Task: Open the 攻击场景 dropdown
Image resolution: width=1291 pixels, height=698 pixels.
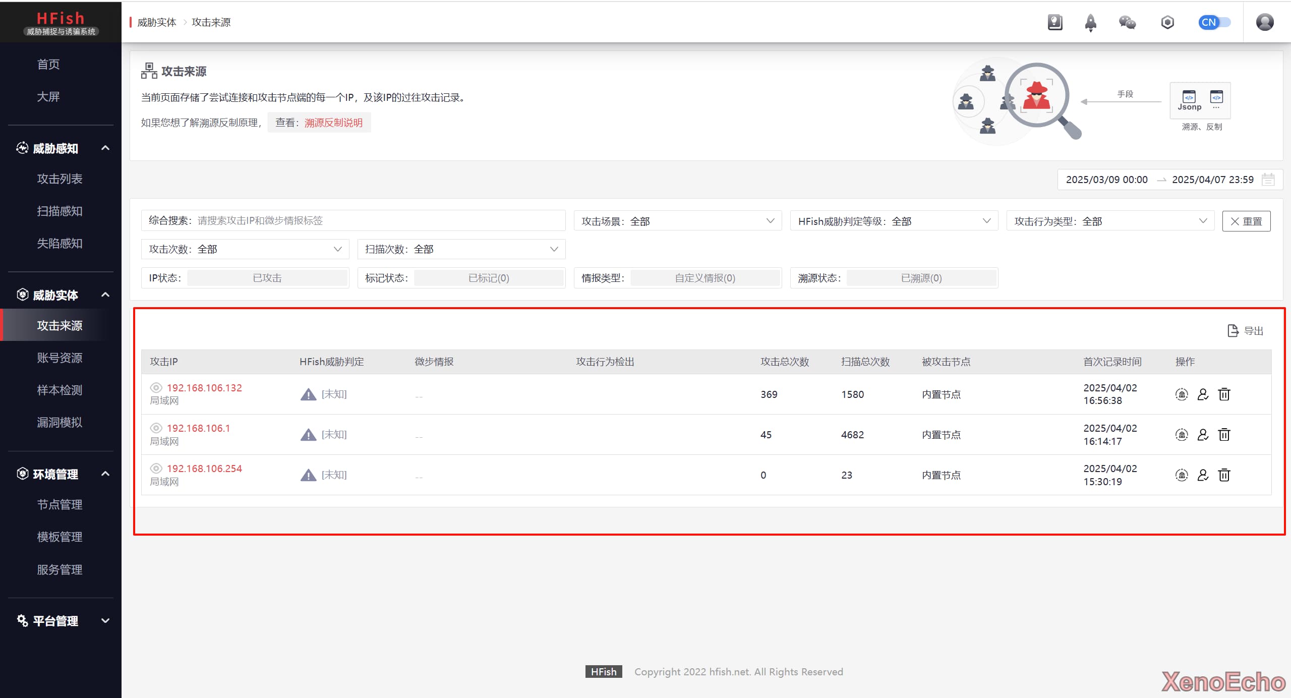Action: pyautogui.click(x=677, y=221)
